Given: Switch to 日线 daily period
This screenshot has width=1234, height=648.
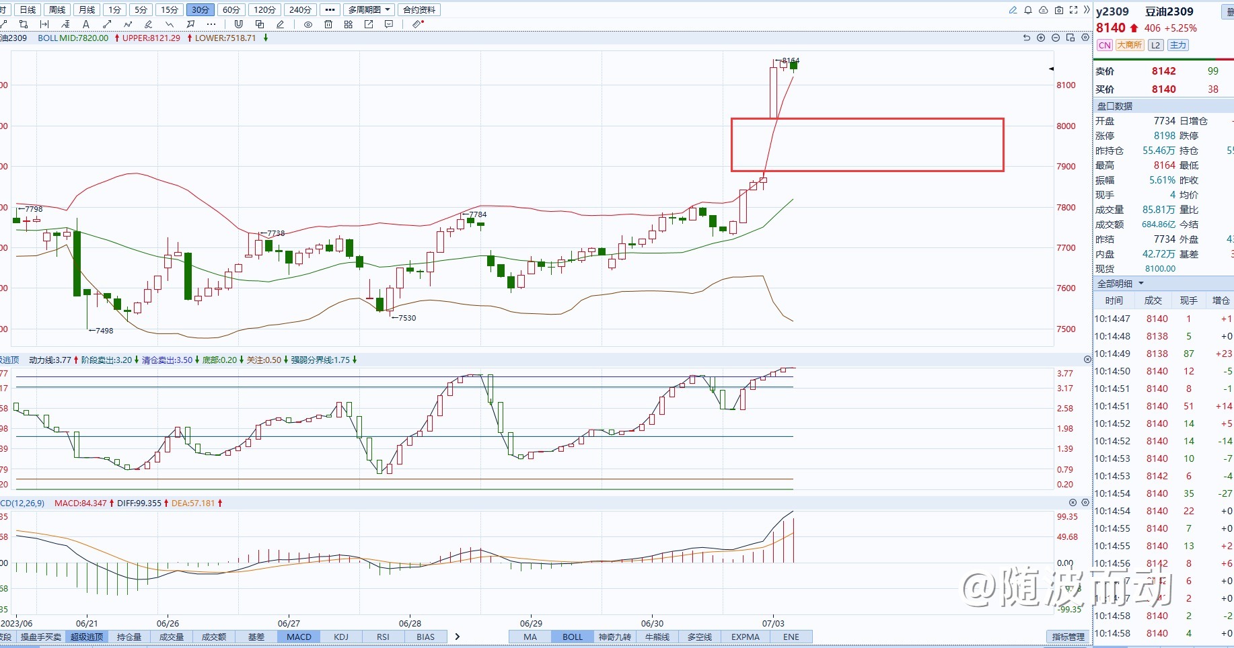Looking at the screenshot, I should click(x=28, y=10).
